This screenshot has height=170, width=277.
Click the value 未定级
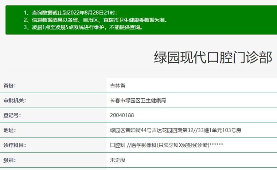(118, 160)
